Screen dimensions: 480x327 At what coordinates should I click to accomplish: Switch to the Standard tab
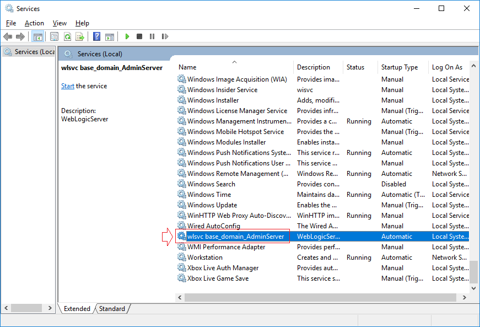(x=112, y=309)
